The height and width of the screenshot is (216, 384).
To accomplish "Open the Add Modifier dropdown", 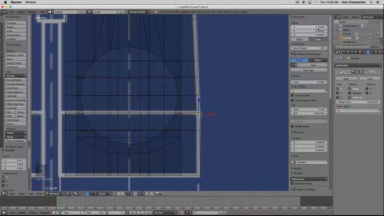I will pos(358,65).
